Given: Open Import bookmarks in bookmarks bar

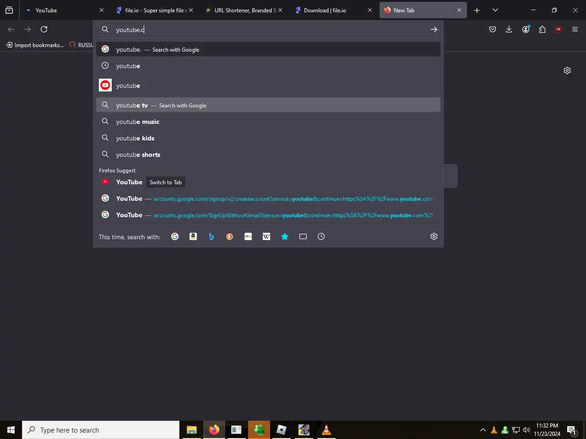Looking at the screenshot, I should (x=35, y=45).
